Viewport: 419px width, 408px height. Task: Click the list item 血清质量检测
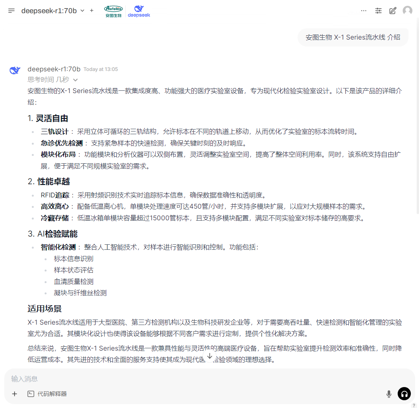[74, 282]
